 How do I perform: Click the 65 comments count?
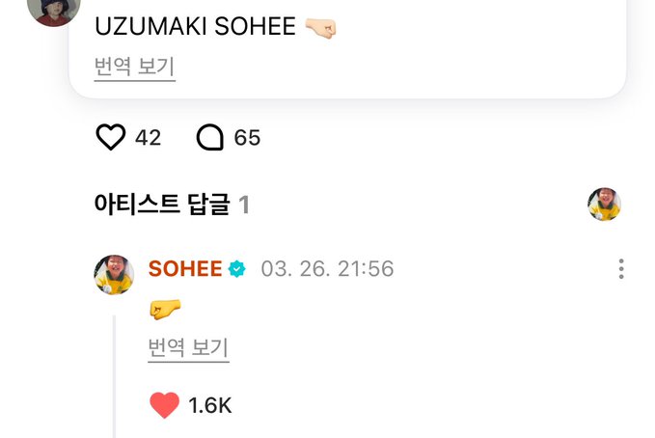[247, 138]
